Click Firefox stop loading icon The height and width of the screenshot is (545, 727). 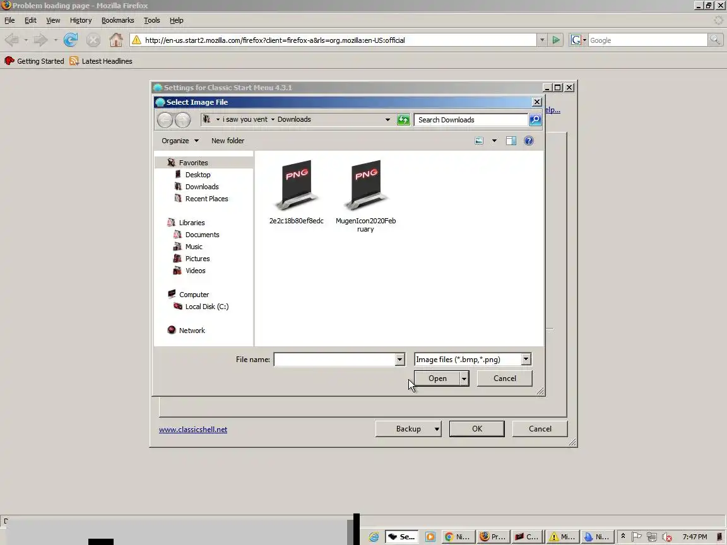[93, 40]
